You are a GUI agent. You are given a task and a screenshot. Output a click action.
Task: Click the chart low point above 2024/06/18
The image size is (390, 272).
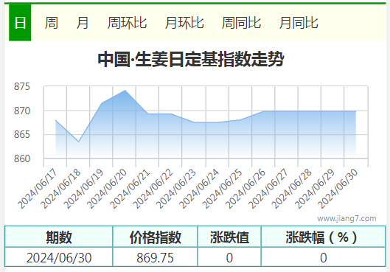click(x=79, y=142)
